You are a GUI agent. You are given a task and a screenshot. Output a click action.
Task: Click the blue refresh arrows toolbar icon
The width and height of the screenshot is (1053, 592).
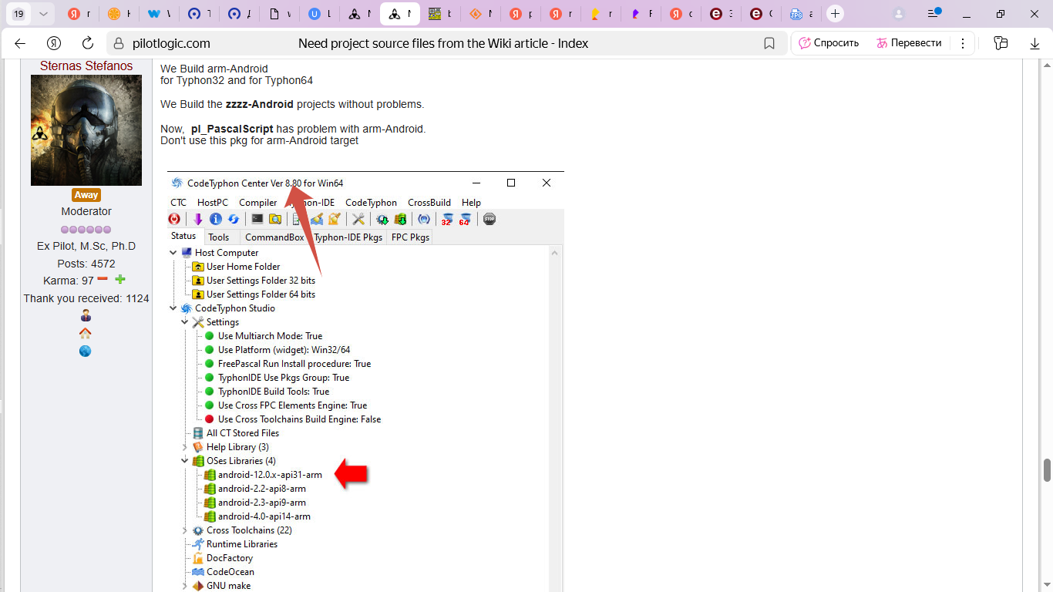pos(233,220)
